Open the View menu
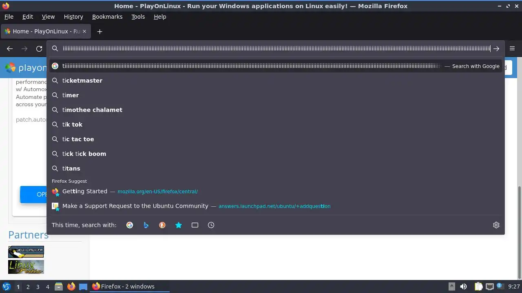This screenshot has width=522, height=293. [48, 17]
